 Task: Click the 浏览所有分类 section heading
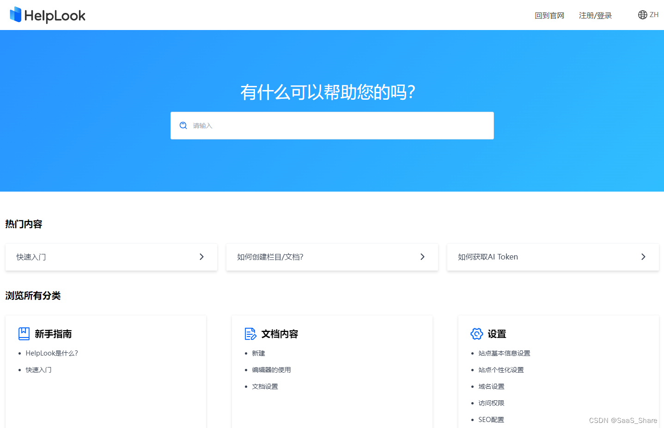pyautogui.click(x=33, y=295)
